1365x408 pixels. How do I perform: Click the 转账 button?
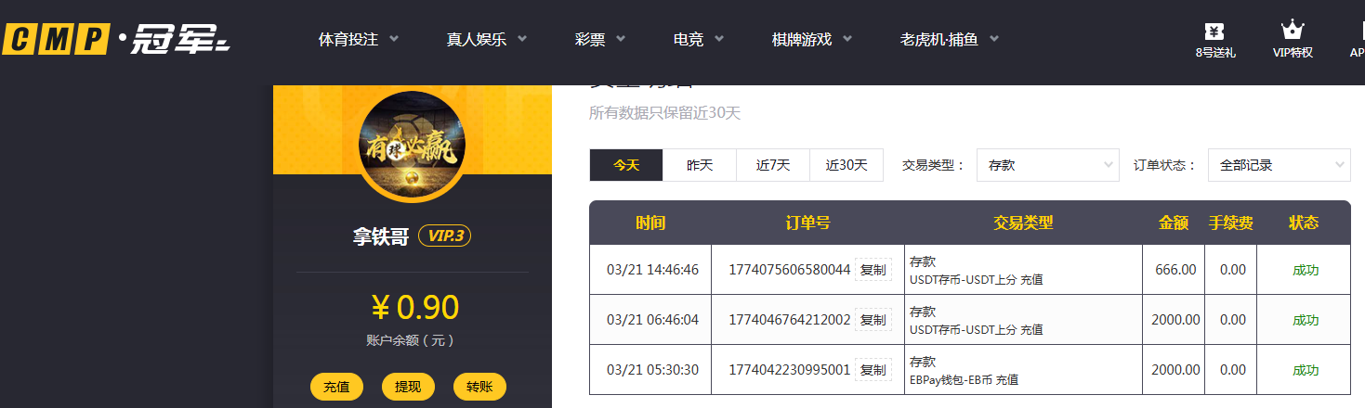[x=479, y=387]
